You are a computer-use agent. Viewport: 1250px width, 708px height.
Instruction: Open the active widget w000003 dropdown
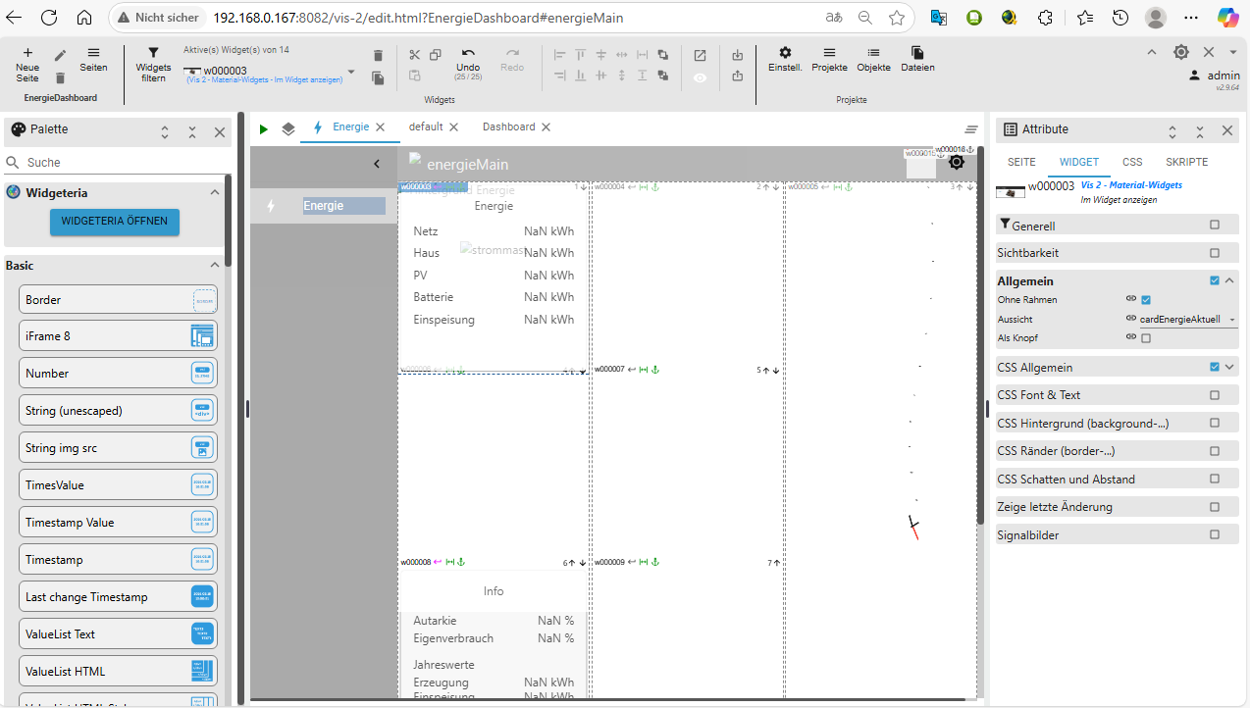[351, 72]
